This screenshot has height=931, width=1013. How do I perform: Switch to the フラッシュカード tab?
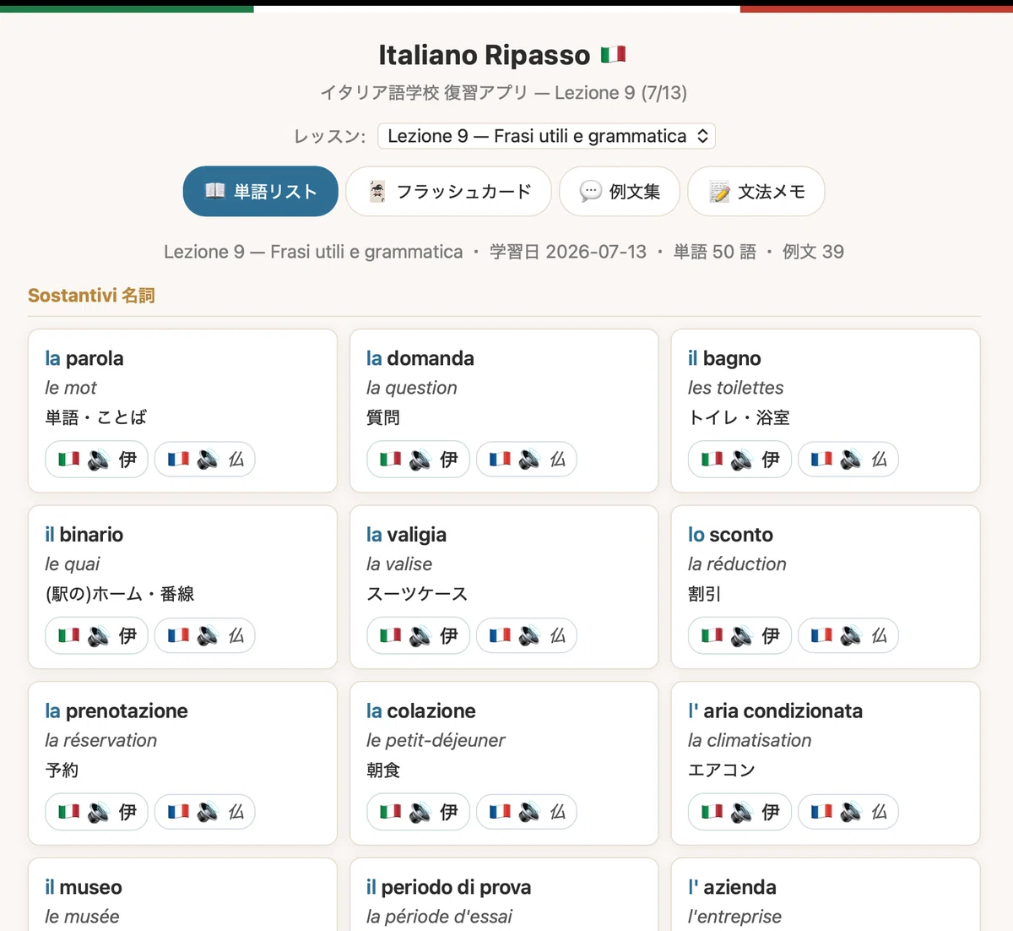448,192
